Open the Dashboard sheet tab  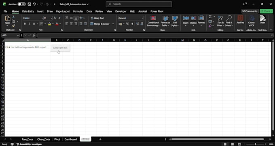(x=70, y=140)
